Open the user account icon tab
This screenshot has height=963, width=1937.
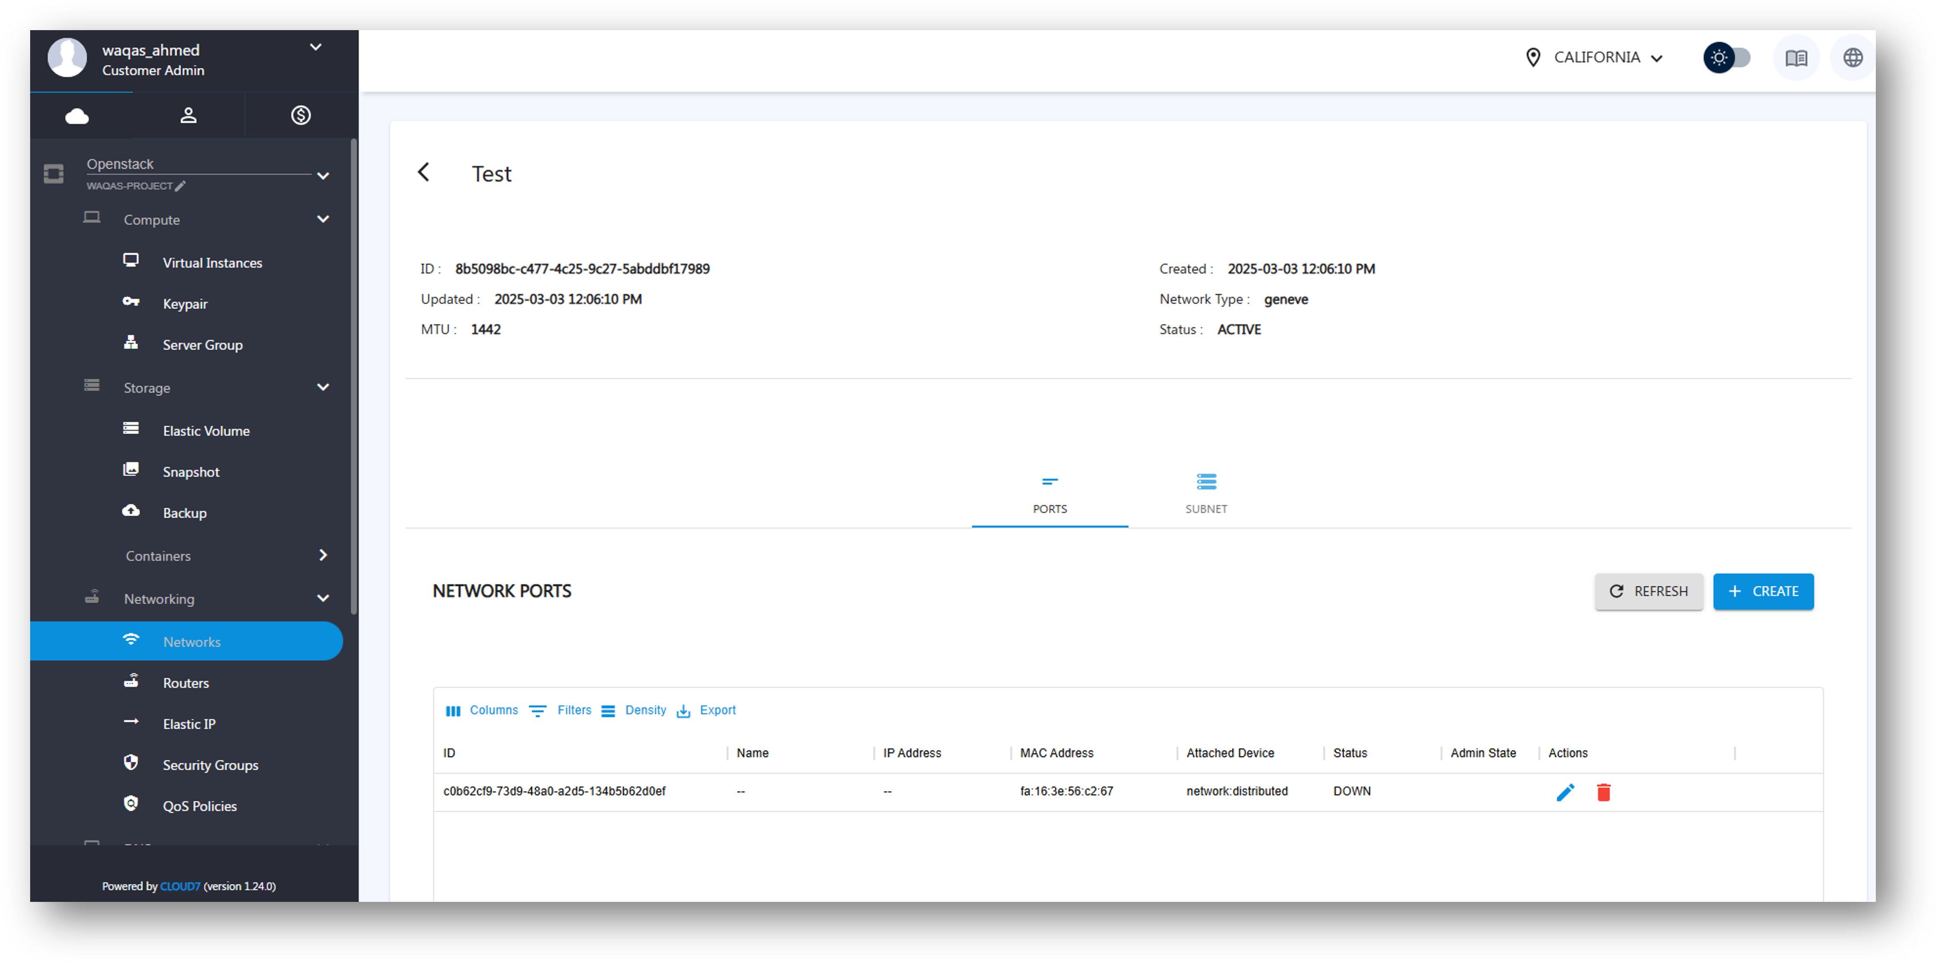(188, 115)
